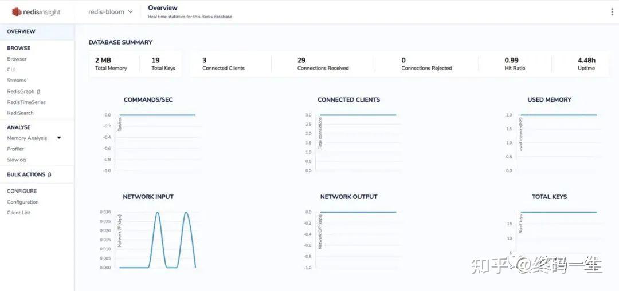This screenshot has height=291, width=619.
Task: Click the BROWSE section header
Action: [18, 48]
